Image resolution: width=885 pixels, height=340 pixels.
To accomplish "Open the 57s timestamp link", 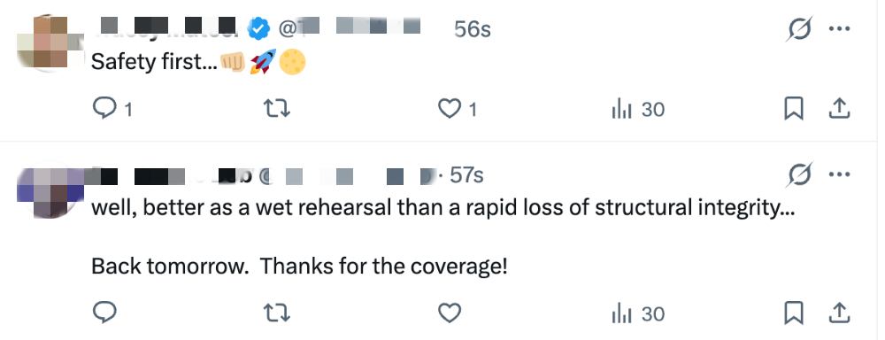I will tap(466, 175).
